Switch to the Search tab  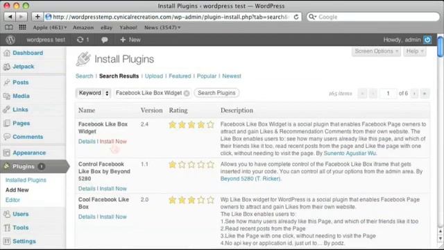coord(84,76)
